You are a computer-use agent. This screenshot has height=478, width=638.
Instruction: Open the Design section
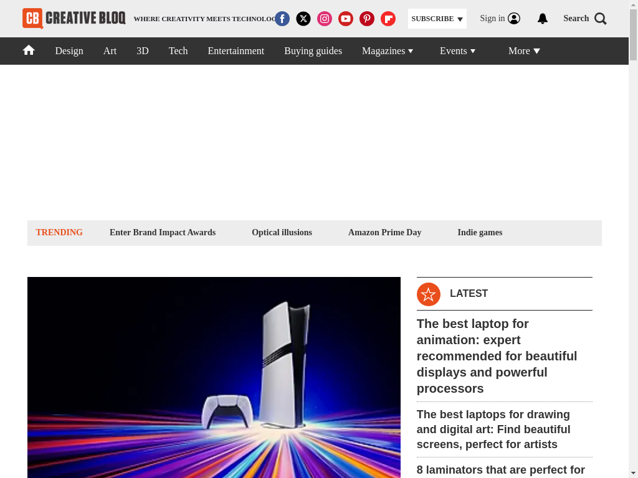pyautogui.click(x=69, y=51)
